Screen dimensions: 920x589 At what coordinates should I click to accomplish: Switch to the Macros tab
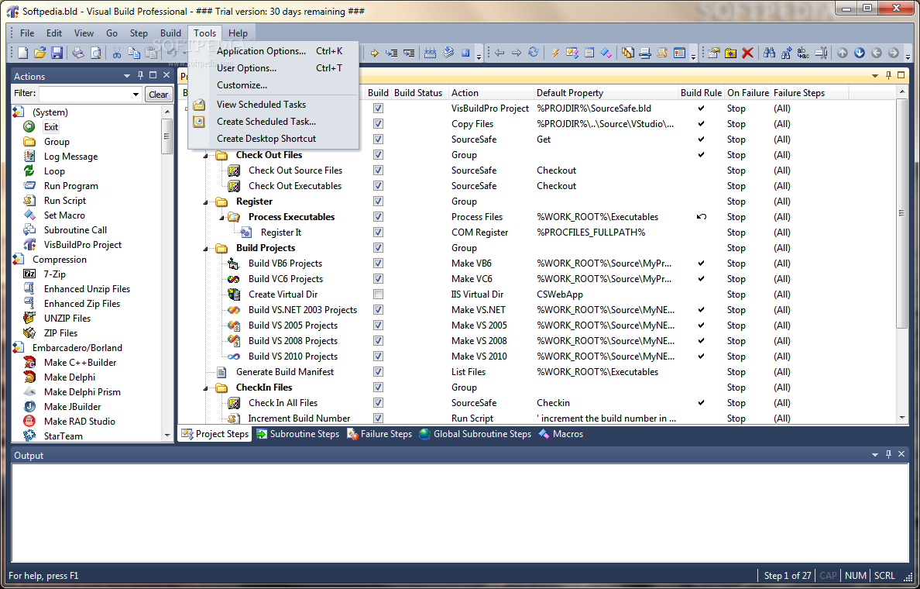[x=561, y=434]
